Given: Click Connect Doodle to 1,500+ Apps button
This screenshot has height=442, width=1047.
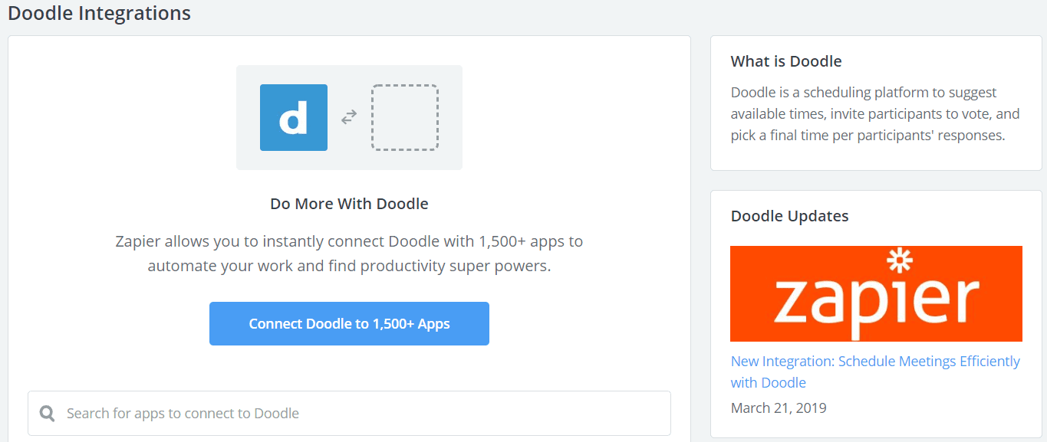Looking at the screenshot, I should coord(349,323).
